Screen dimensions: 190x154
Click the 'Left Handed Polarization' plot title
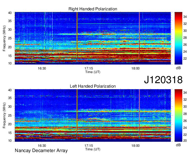point(93,86)
